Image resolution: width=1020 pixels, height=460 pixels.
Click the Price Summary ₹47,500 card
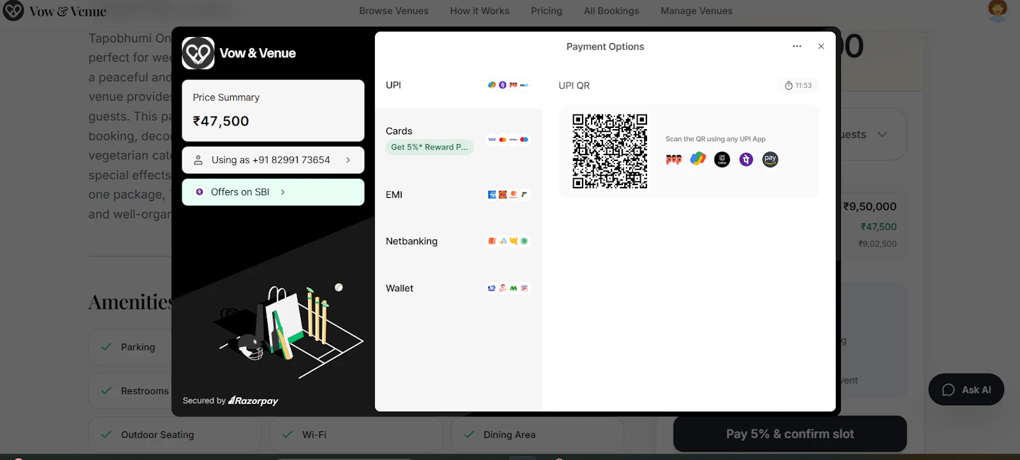click(x=273, y=111)
